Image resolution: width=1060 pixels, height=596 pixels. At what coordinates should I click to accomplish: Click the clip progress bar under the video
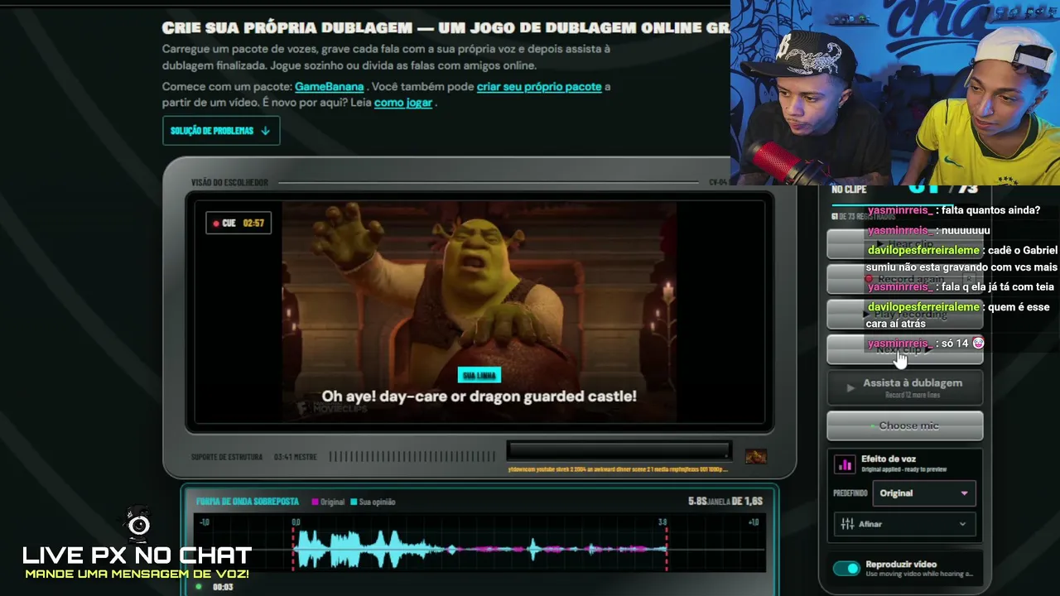tap(619, 450)
